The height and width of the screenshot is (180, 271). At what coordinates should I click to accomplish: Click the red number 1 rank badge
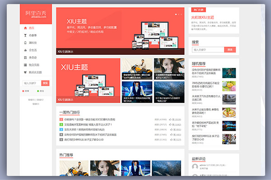(61, 119)
